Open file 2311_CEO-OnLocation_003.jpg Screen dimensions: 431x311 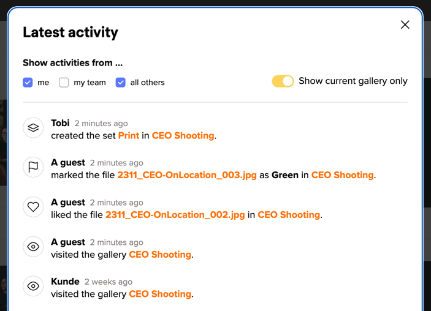(x=187, y=175)
